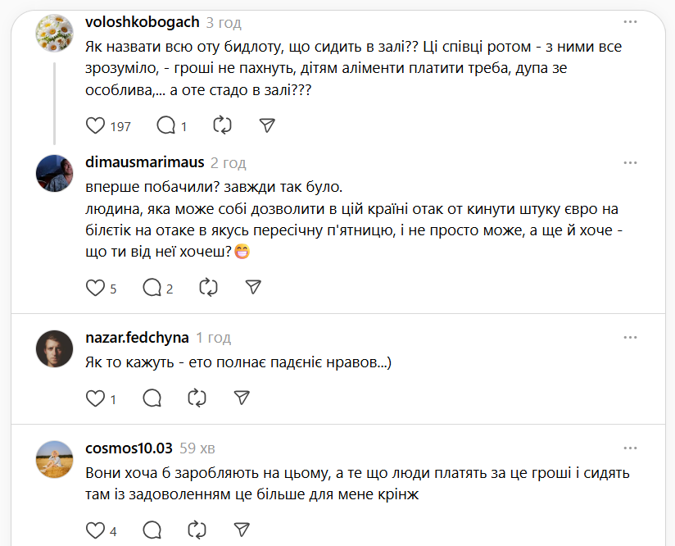Click dimausmarimaus profile avatar
The height and width of the screenshot is (546, 675).
[x=57, y=173]
